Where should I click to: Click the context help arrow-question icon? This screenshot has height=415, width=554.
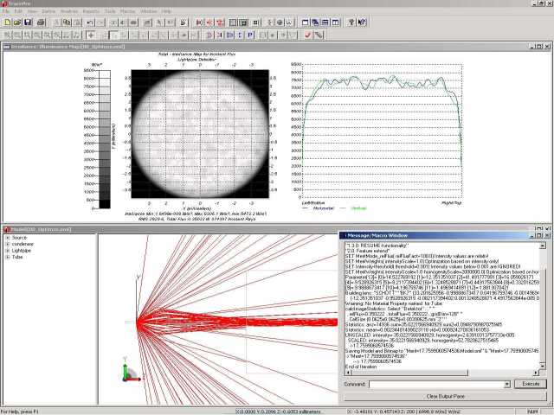(362, 22)
